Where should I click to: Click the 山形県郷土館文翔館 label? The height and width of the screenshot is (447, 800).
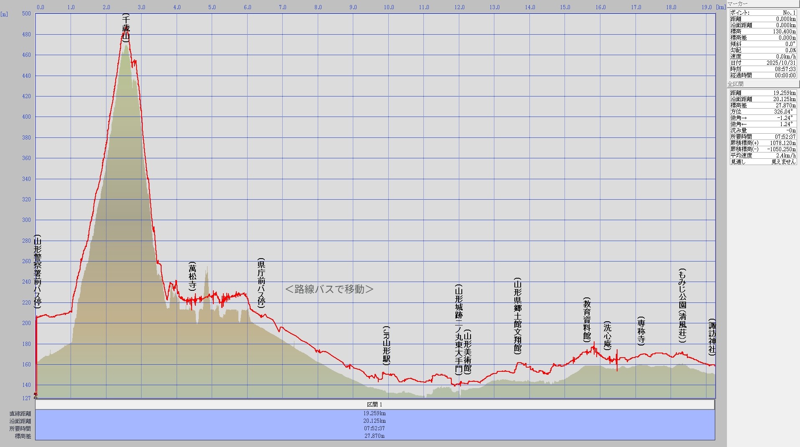tap(517, 316)
